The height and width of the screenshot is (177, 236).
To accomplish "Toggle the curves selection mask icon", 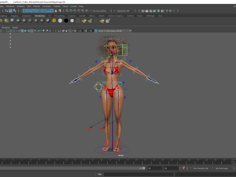I will 32,11.
